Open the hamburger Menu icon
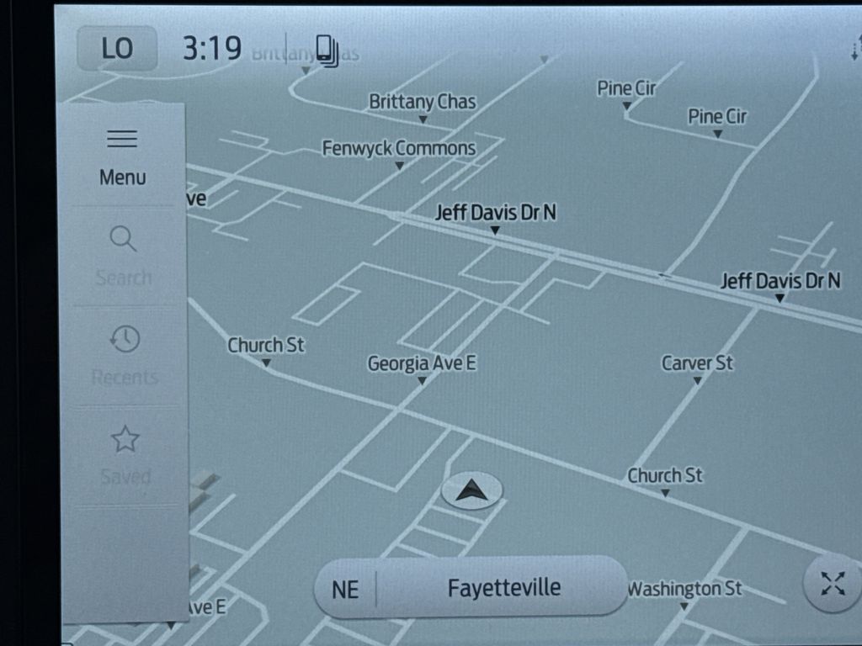 122,139
